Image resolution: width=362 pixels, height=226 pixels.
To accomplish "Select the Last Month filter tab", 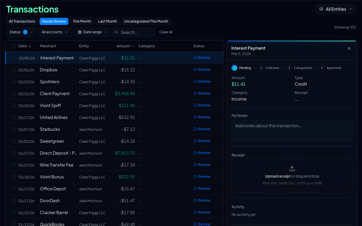I will (107, 21).
